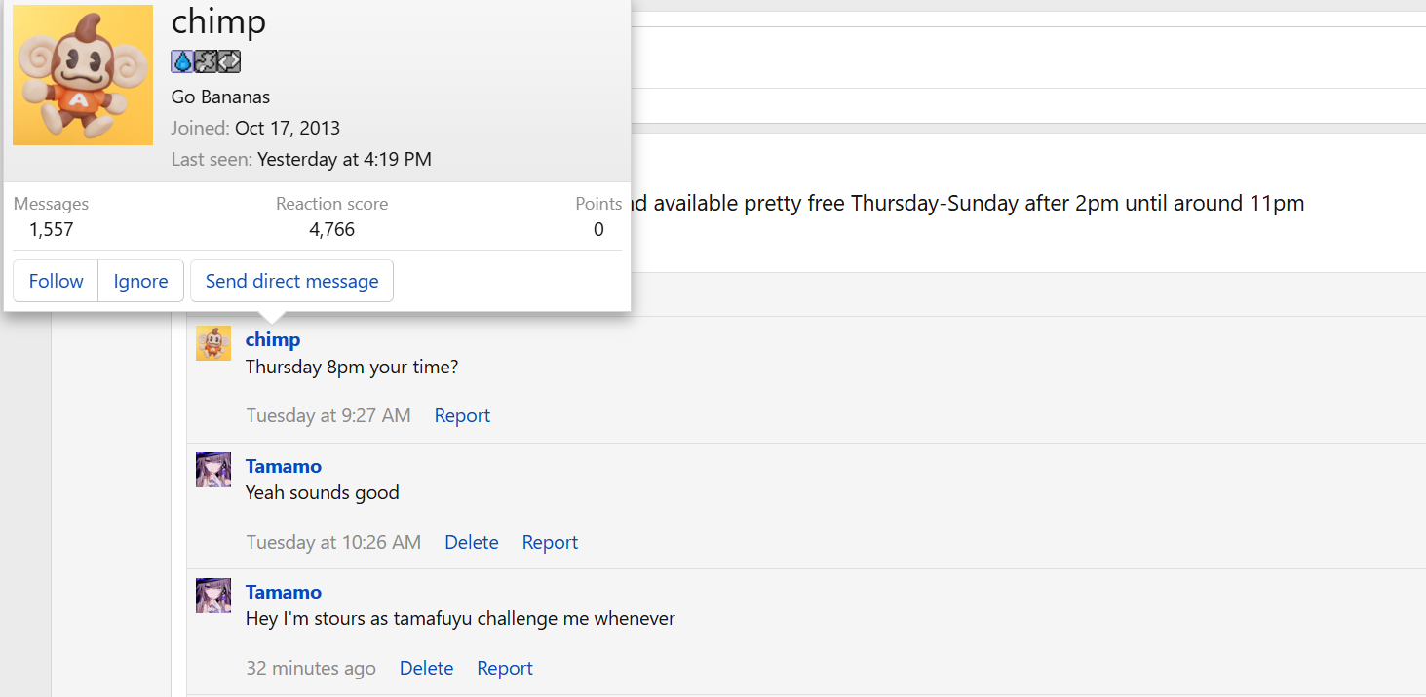Viewport: 1426px width, 697px height.
Task: Click chimp's small comment avatar
Action: pos(213,343)
